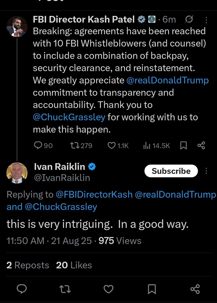Open @realDonaldTrump mention in Patel's post
Screen dimensions: 217x303
click(x=167, y=80)
